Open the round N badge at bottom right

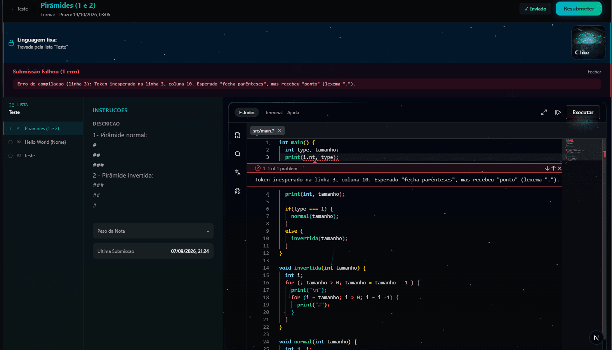pos(596,338)
